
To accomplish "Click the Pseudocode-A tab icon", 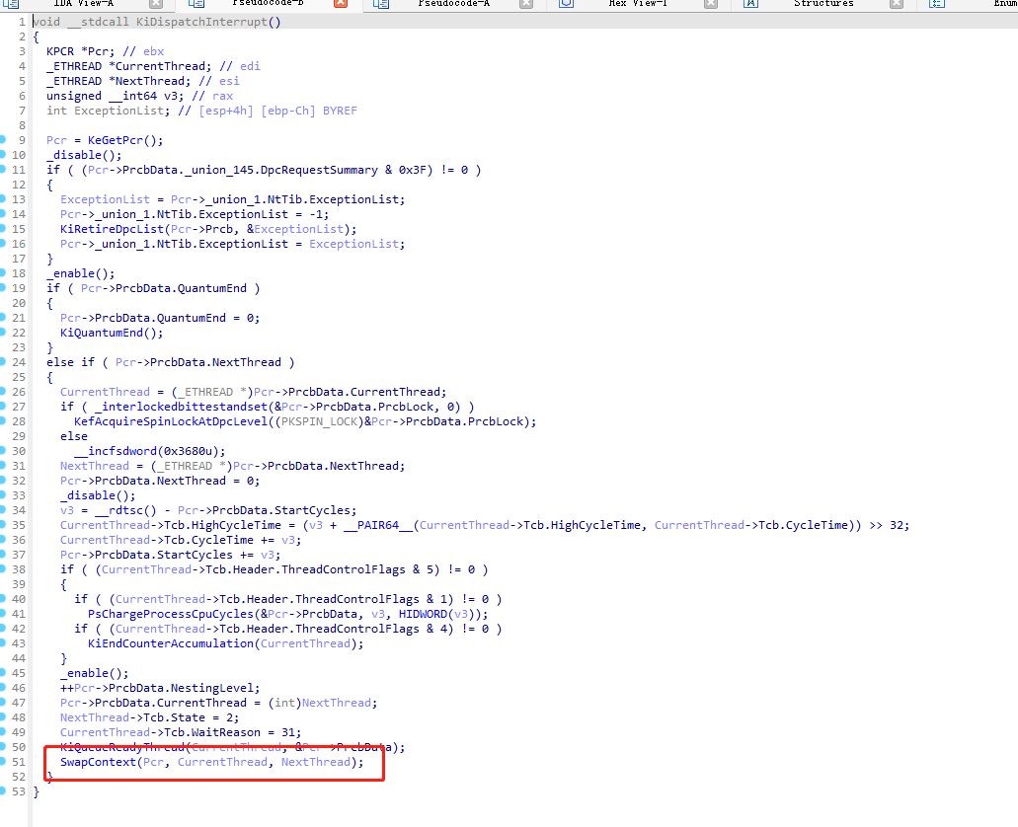I will pos(379,4).
